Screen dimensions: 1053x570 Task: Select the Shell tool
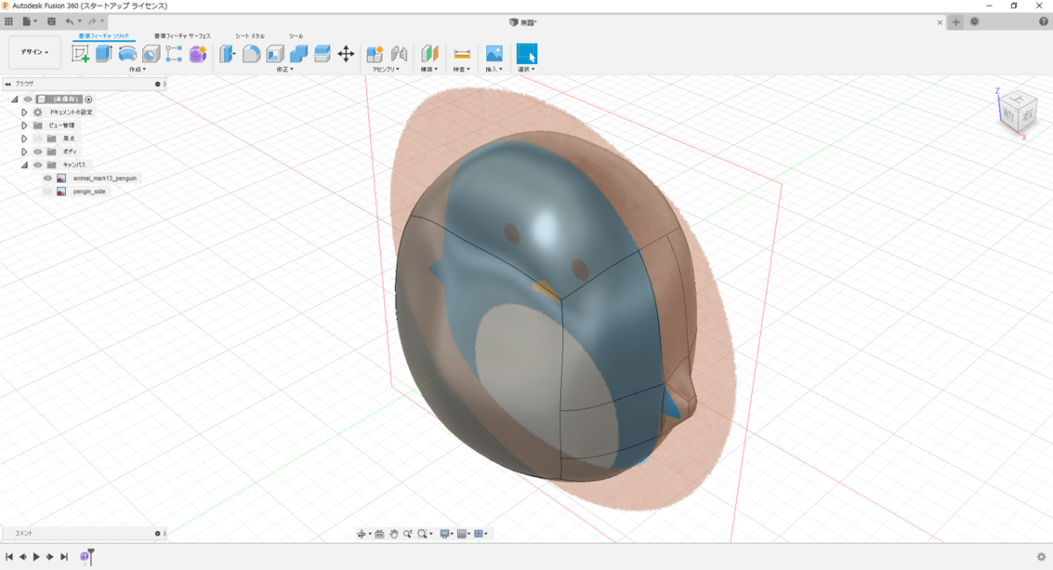click(275, 54)
